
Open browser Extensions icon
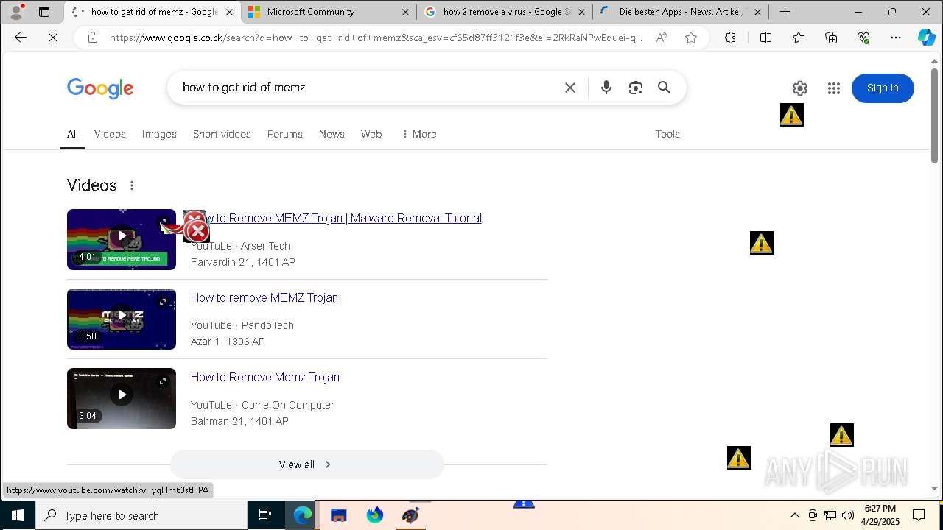tap(730, 38)
